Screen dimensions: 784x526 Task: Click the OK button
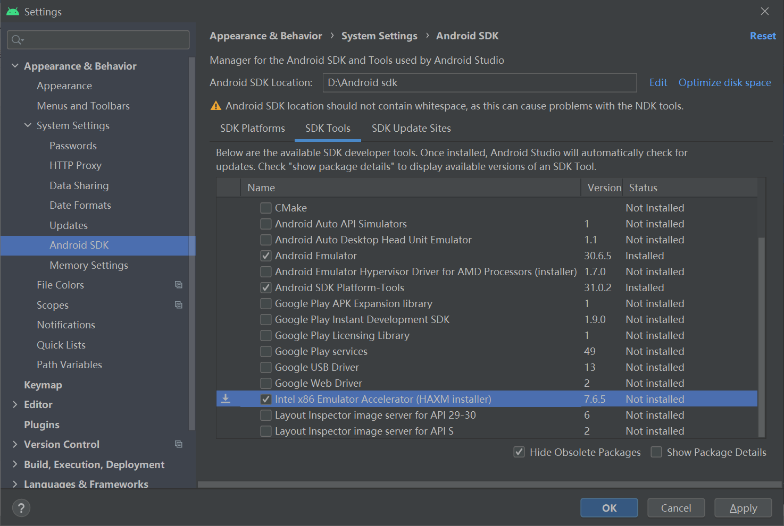pos(609,508)
